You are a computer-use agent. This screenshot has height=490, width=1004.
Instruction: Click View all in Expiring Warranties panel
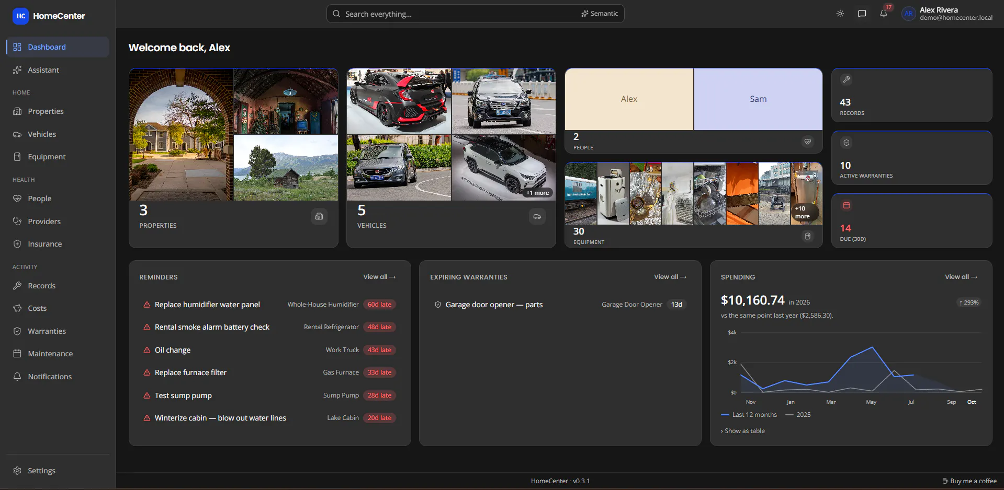[x=670, y=277]
